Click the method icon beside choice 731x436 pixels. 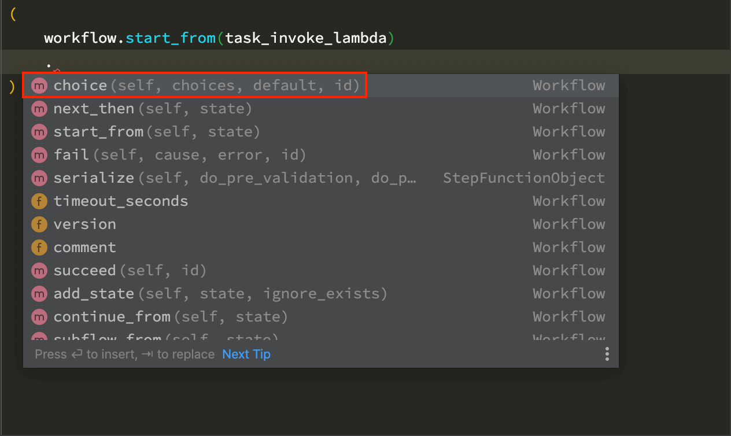pos(39,86)
